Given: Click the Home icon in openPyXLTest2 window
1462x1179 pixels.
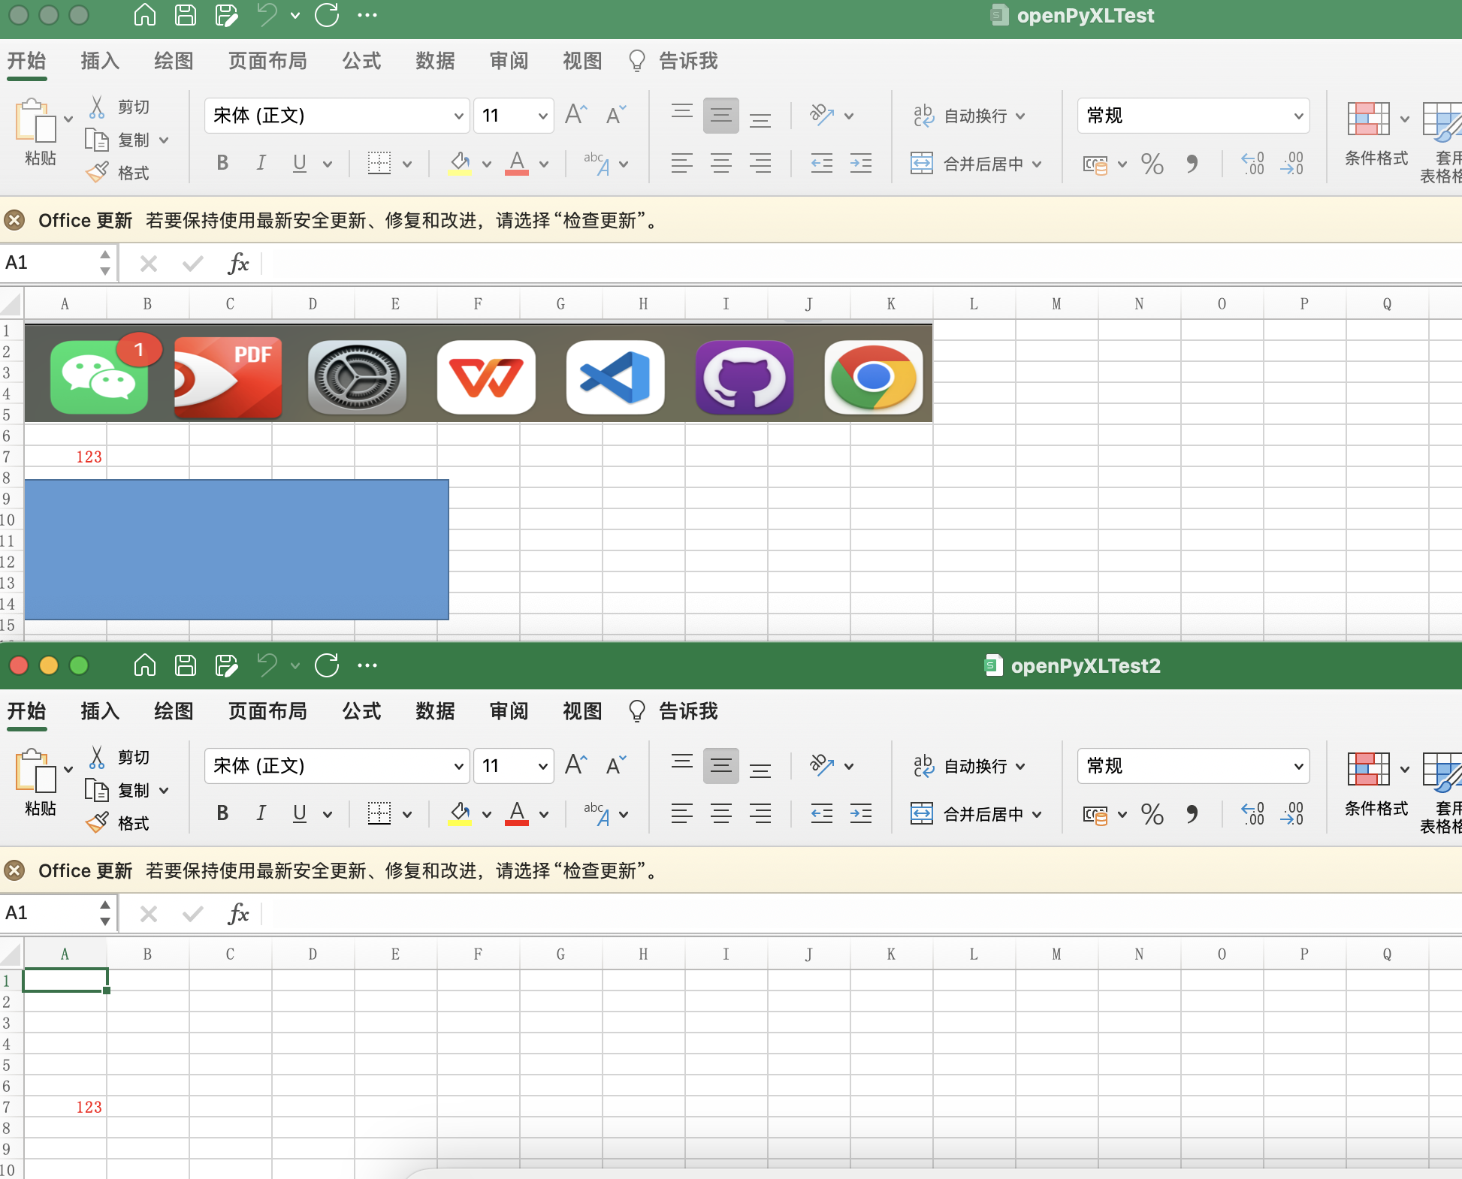Looking at the screenshot, I should coord(144,665).
